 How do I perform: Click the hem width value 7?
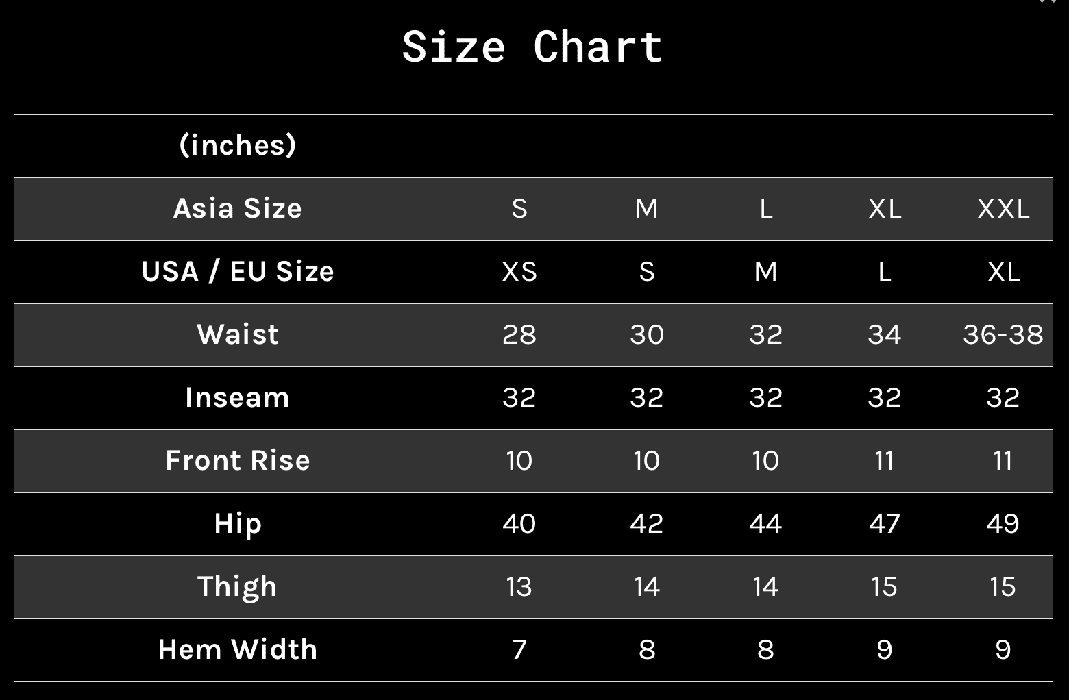pyautogui.click(x=519, y=649)
